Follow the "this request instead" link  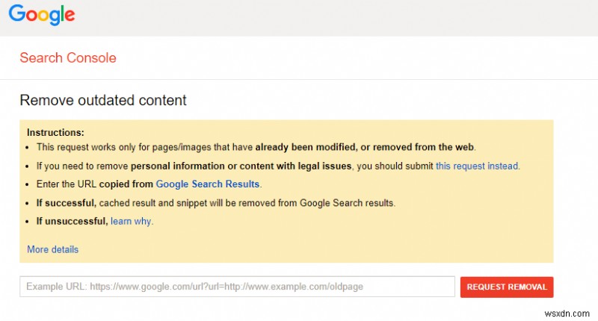point(477,166)
